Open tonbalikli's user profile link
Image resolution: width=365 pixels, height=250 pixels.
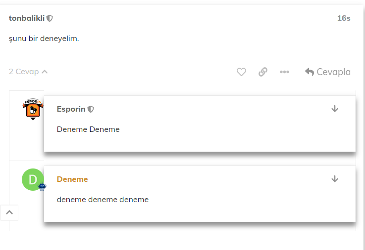coord(27,18)
